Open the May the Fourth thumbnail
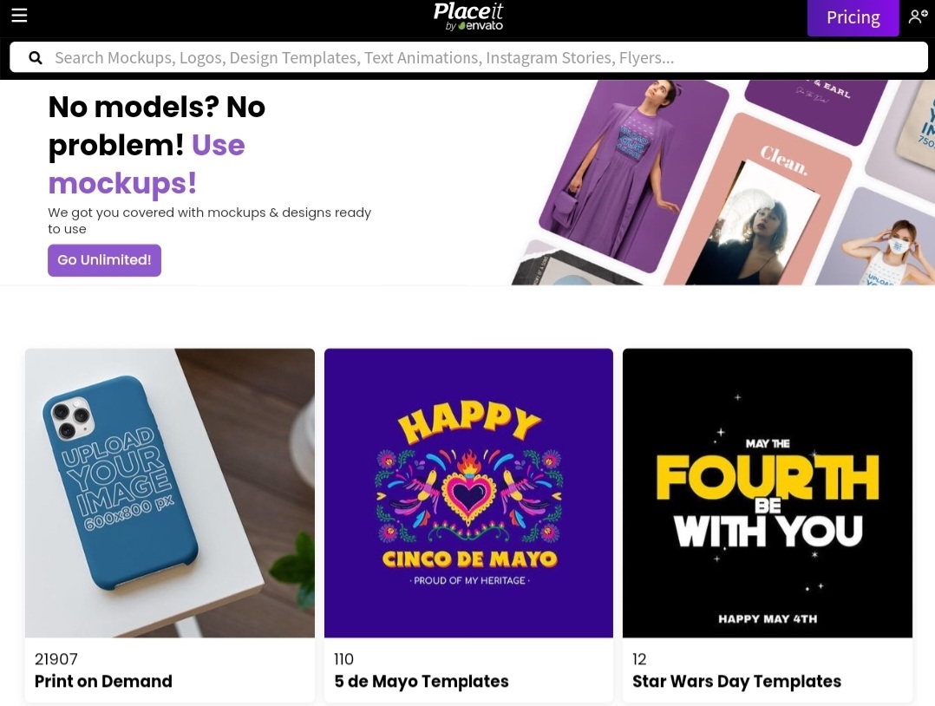The height and width of the screenshot is (706, 935). (x=768, y=493)
